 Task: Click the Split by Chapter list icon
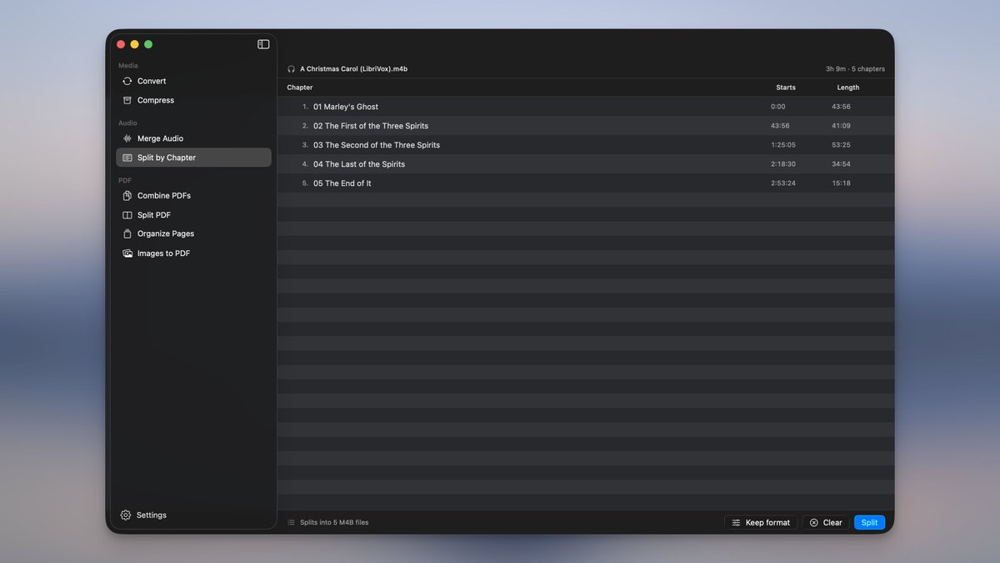127,158
